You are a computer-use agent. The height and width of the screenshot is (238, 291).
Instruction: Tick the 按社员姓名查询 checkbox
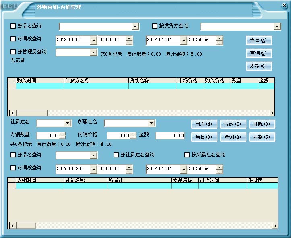pyautogui.click(x=116, y=155)
